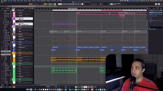This screenshot has height=91, width=163.
Task: Click the Play button in transport bar
Action: click(x=89, y=87)
